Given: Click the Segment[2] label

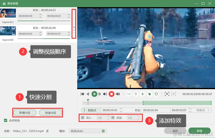Looking at the screenshot, I should click(8, 40).
